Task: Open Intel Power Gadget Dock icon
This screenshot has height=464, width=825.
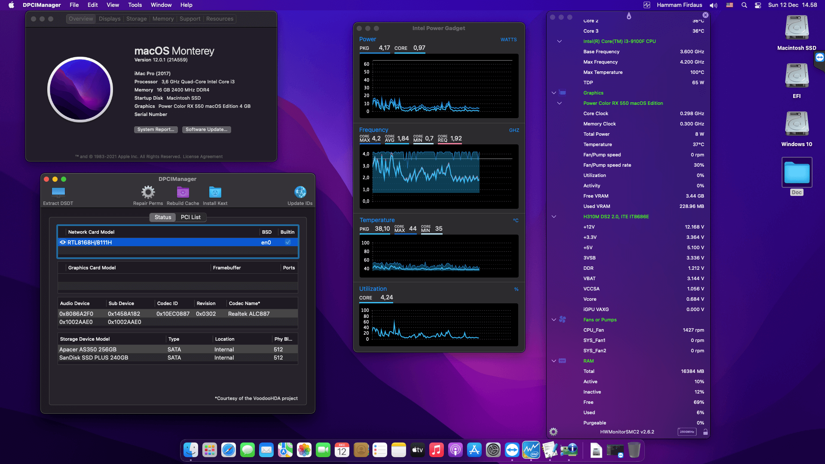Action: click(531, 450)
